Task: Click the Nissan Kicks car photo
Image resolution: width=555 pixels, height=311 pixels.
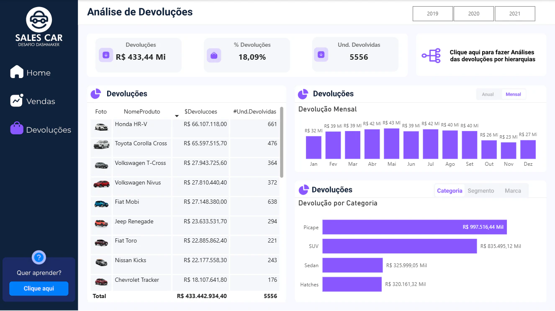Action: click(101, 262)
